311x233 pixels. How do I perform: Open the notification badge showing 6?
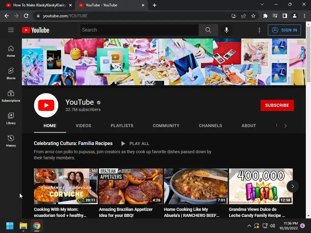tap(302, 226)
